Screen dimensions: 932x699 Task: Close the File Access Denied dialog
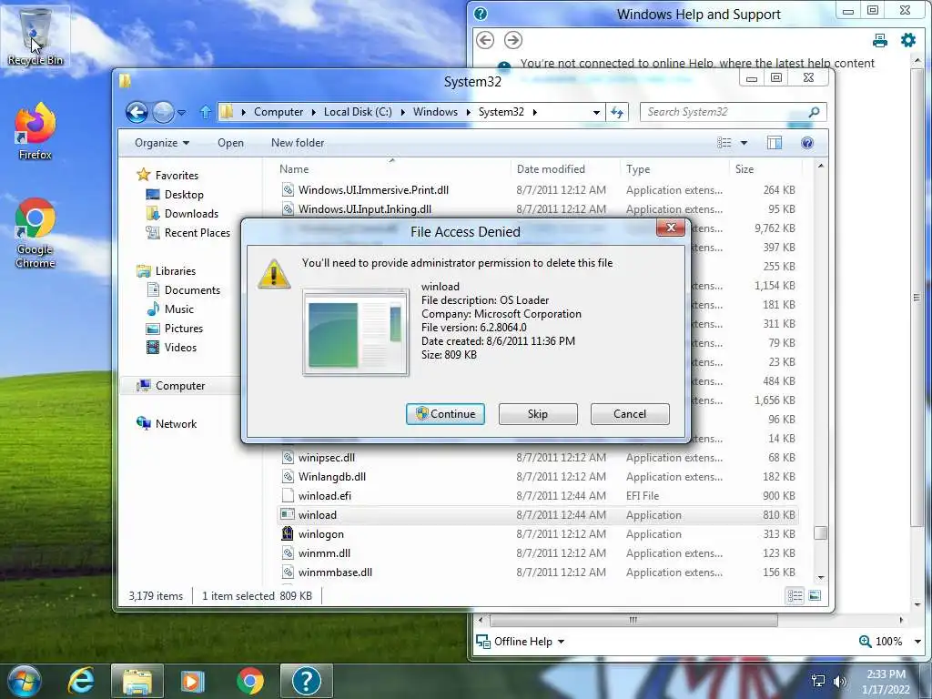(671, 228)
